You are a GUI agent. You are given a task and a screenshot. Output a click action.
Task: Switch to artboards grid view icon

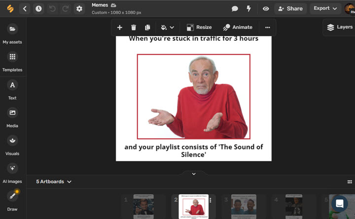tap(350, 182)
